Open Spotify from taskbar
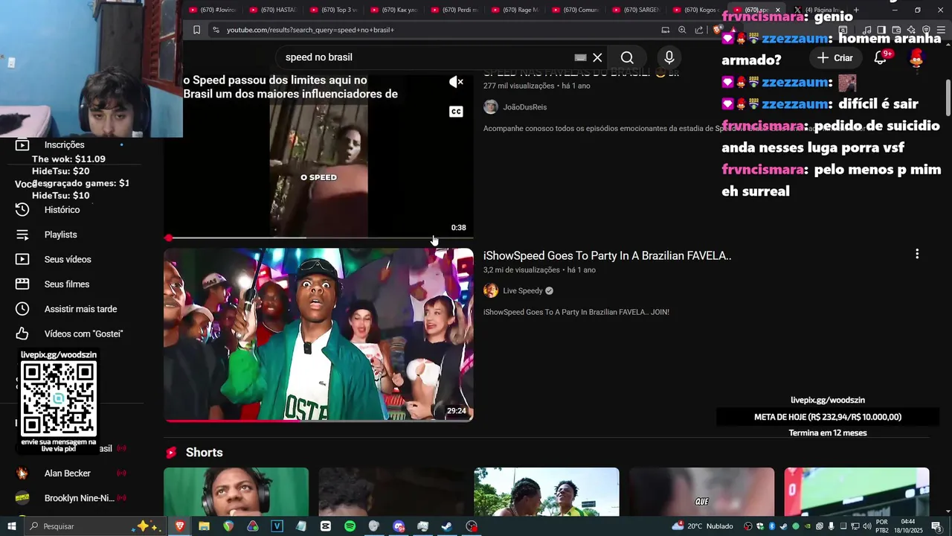The height and width of the screenshot is (536, 952). [x=350, y=526]
